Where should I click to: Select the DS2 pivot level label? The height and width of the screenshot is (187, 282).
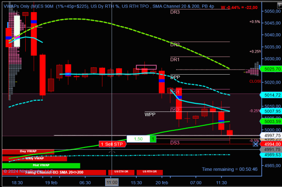click(x=175, y=110)
